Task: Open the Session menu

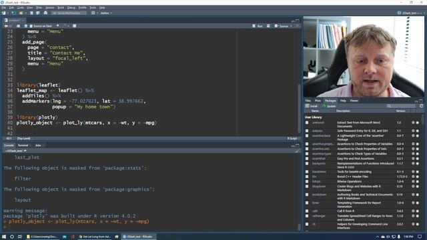Action: point(49,7)
